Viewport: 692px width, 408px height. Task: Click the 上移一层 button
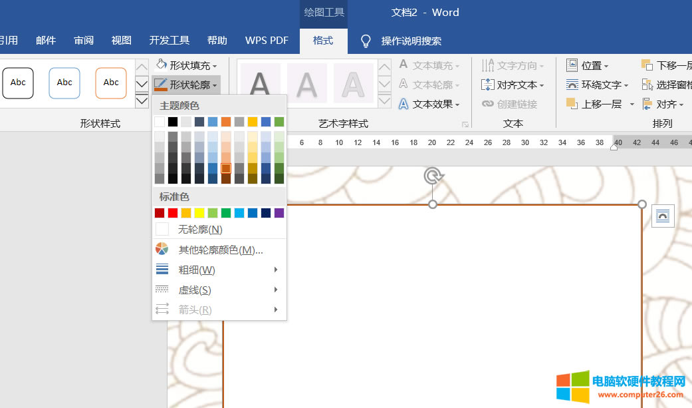click(595, 104)
